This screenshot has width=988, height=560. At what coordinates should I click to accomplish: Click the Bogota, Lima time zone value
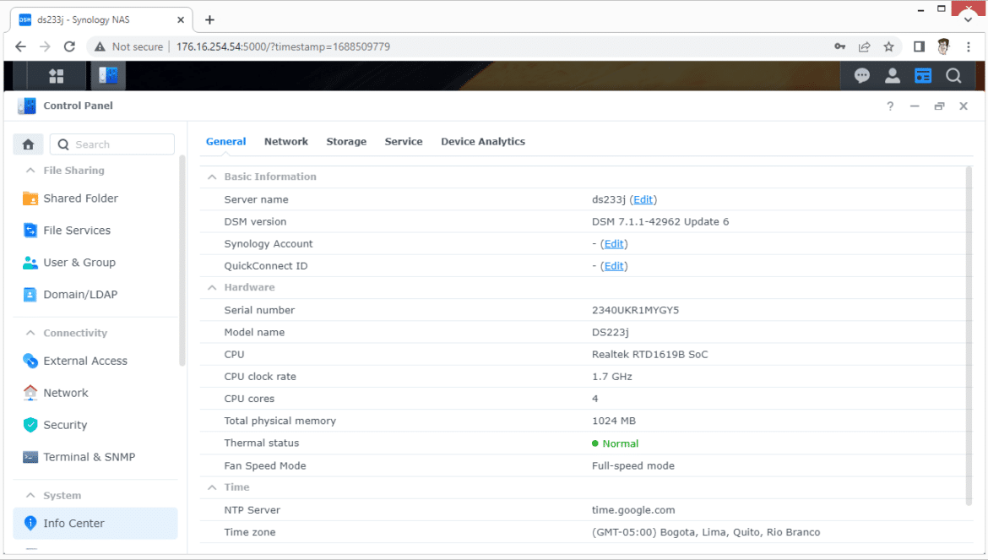tap(706, 532)
